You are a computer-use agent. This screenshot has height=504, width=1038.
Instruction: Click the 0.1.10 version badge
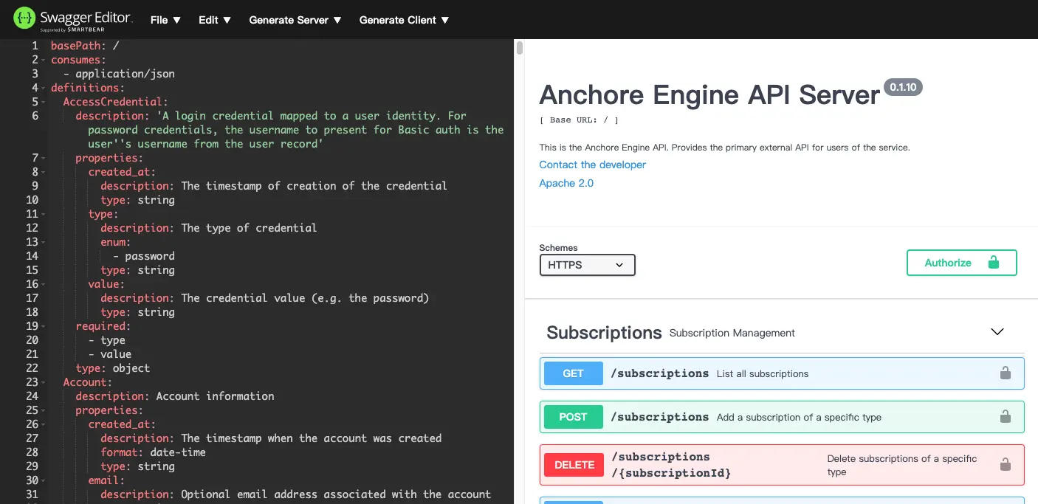tap(903, 86)
